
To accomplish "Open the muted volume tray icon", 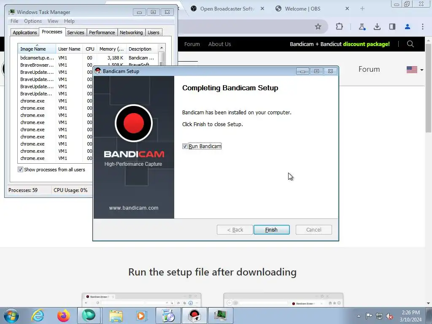I will (389, 316).
